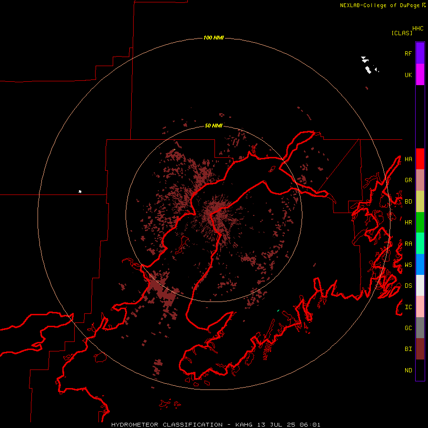Viewport: 428px width, 428px height.
Task: Click the [CLAS] units label
Action: tap(402, 33)
